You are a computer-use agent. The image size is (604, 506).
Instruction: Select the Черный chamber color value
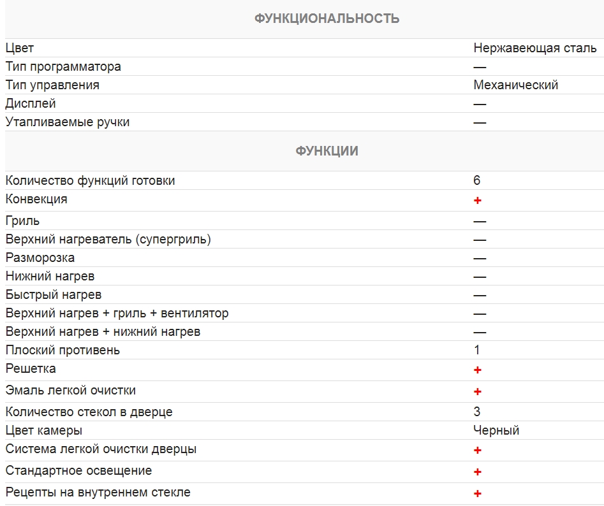pyautogui.click(x=496, y=430)
